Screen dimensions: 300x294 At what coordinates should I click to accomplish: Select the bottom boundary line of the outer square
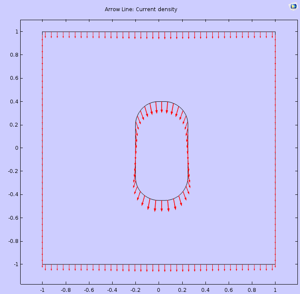[x=159, y=264]
